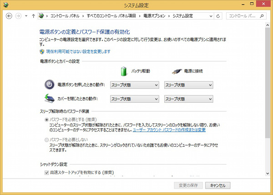Open ユーザー アカウント パスワードの作成または変更 link
The width and height of the screenshot is (273, 195).
pyautogui.click(x=169, y=130)
